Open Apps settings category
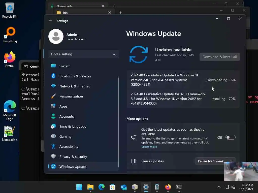This screenshot has height=193, width=258. [83, 106]
